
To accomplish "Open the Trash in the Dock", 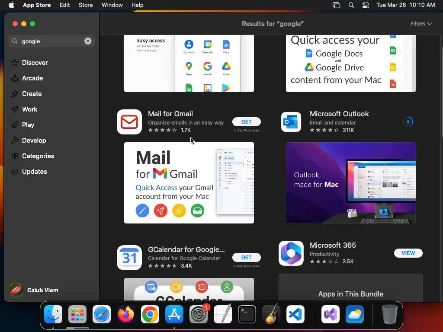I will click(390, 314).
